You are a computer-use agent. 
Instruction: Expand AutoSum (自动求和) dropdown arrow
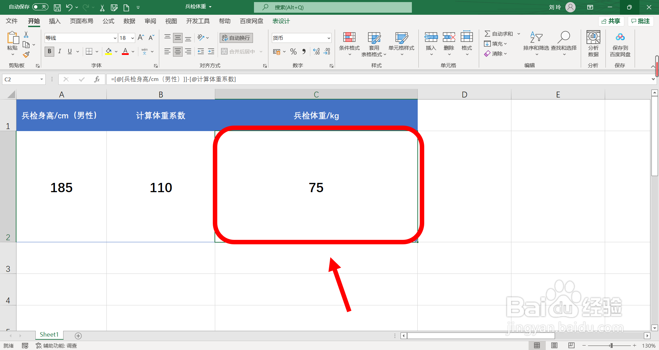[x=519, y=34]
